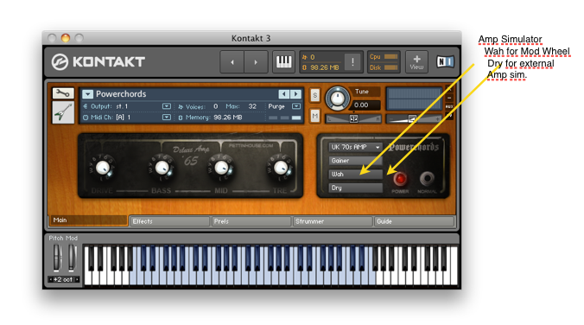Image resolution: width=584 pixels, height=325 pixels.
Task: Solo the Powerchords instrument with S
Action: coord(314,95)
